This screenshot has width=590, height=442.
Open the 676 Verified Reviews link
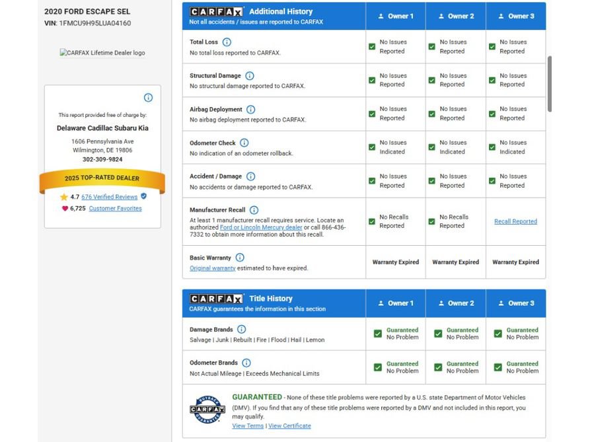click(110, 197)
